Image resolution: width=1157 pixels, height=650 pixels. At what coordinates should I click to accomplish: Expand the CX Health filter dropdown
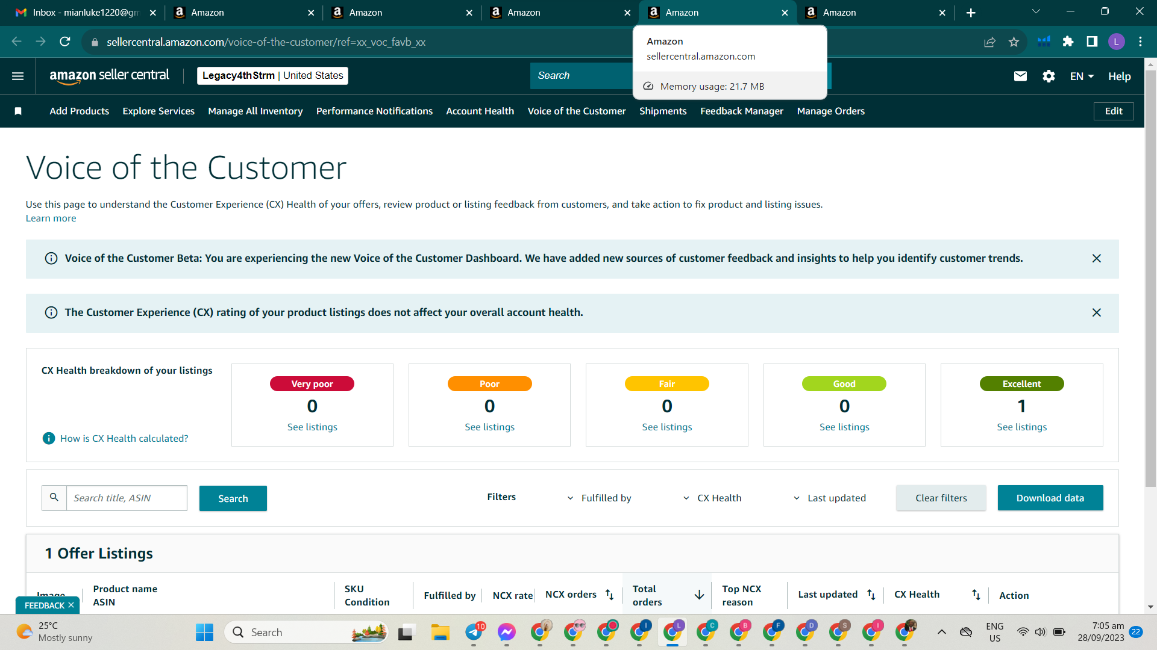pyautogui.click(x=712, y=498)
